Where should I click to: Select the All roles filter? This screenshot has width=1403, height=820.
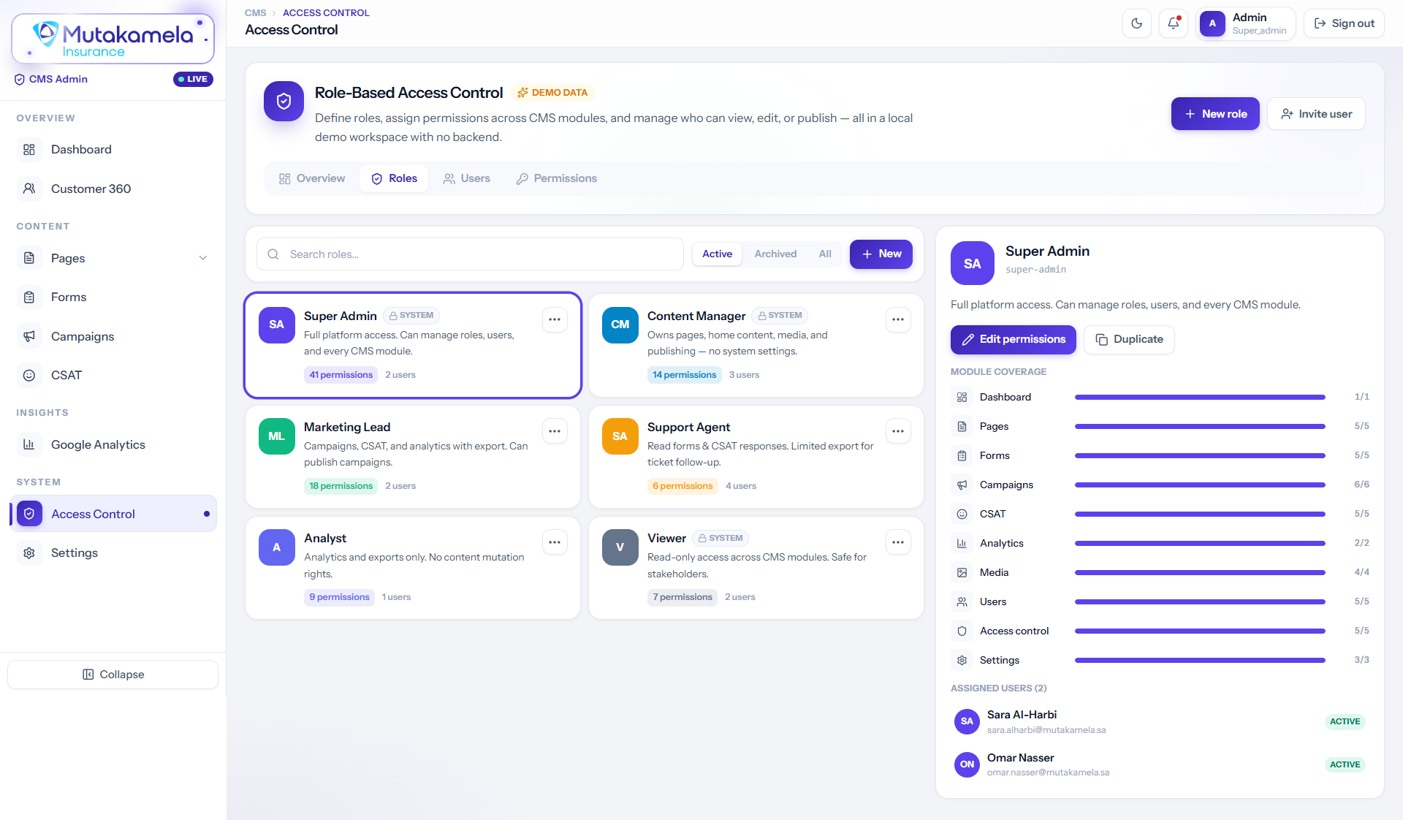pyautogui.click(x=825, y=254)
